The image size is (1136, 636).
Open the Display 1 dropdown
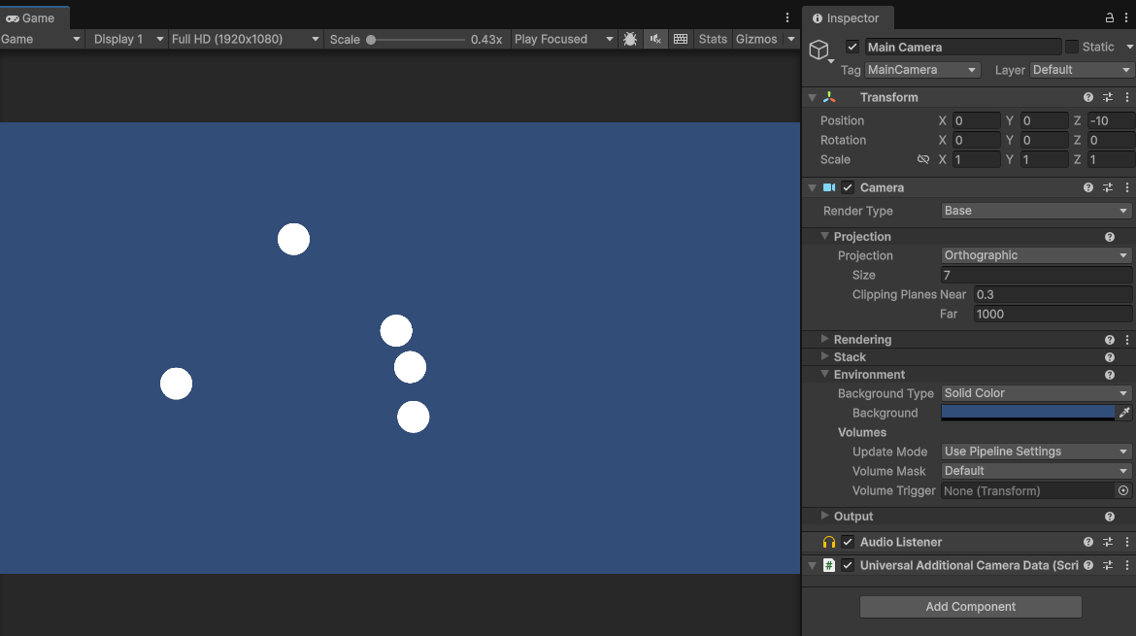pyautogui.click(x=128, y=39)
